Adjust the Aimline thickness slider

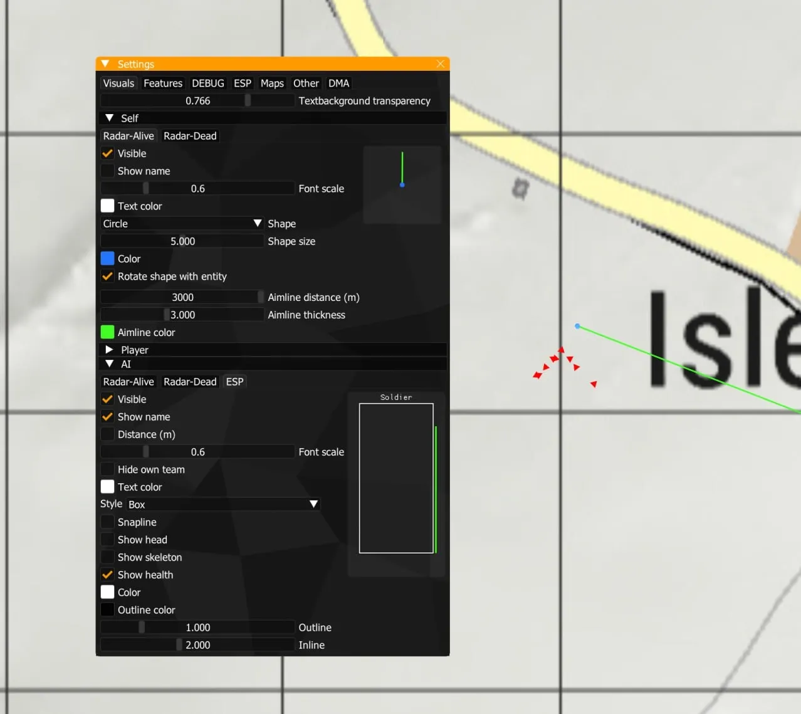tap(182, 315)
